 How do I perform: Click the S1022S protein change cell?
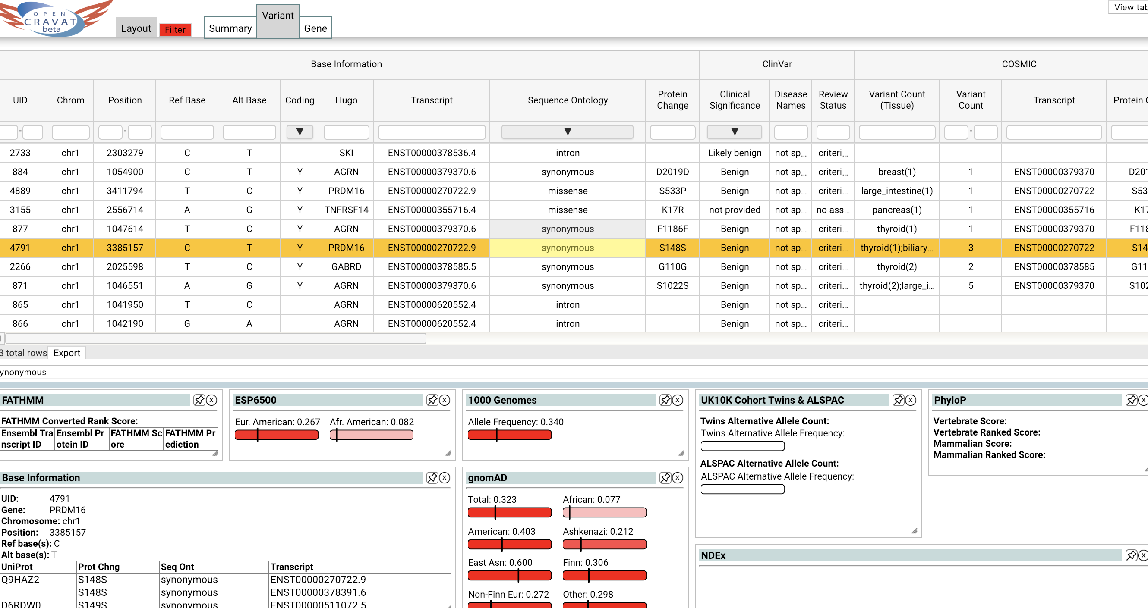tap(672, 285)
